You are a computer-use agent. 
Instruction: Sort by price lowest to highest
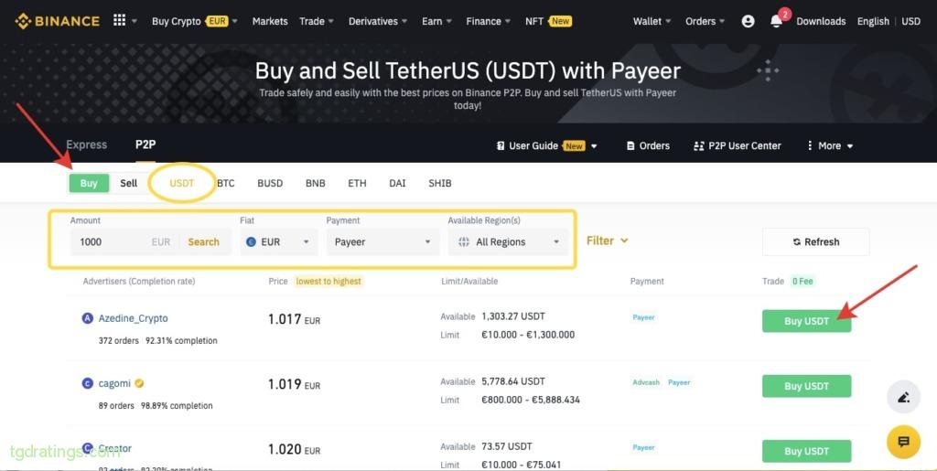tap(328, 281)
